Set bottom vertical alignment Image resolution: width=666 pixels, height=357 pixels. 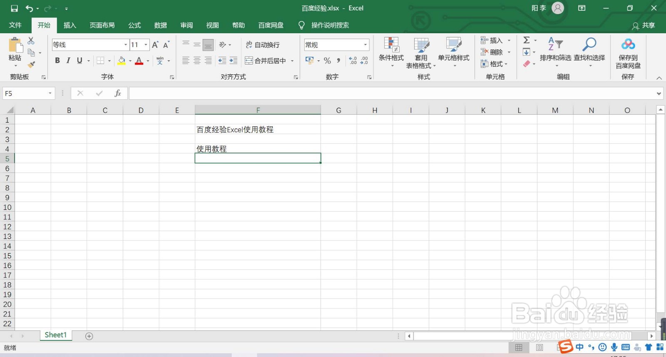pyautogui.click(x=208, y=44)
